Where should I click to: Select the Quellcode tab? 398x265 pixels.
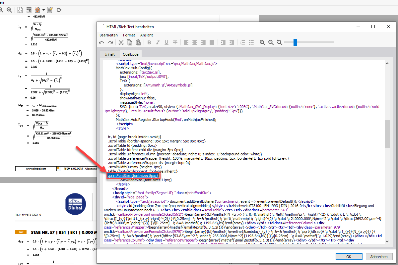[130, 54]
